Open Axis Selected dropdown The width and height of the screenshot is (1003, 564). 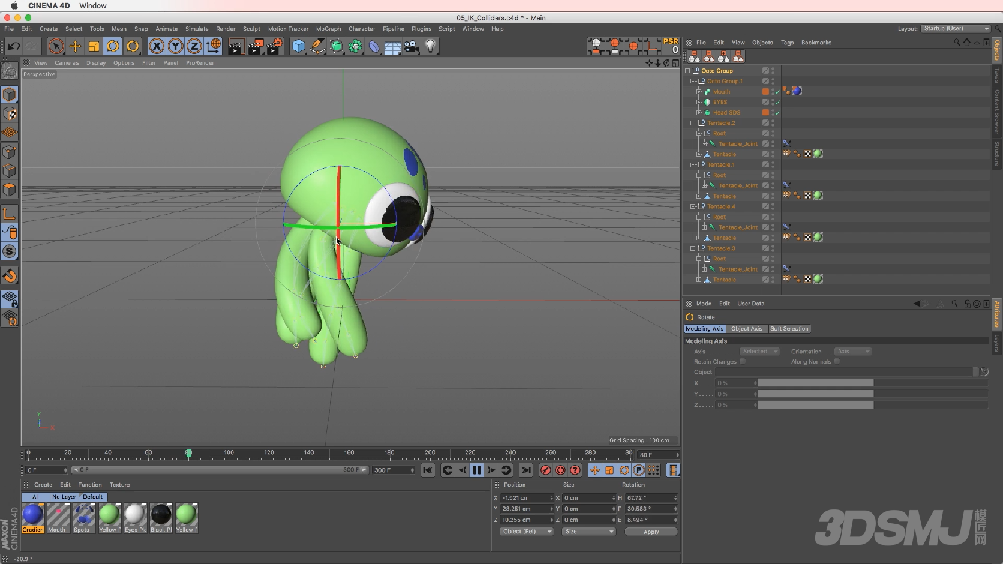tap(759, 352)
